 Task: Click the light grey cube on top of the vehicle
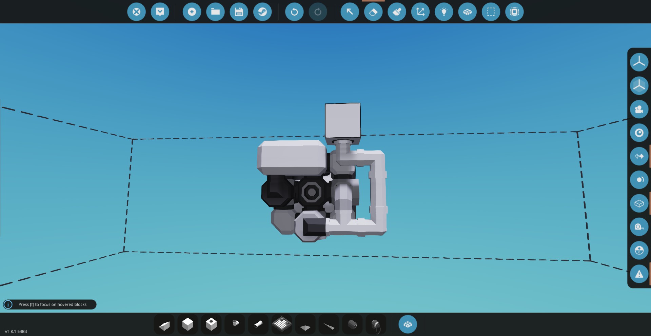click(343, 120)
